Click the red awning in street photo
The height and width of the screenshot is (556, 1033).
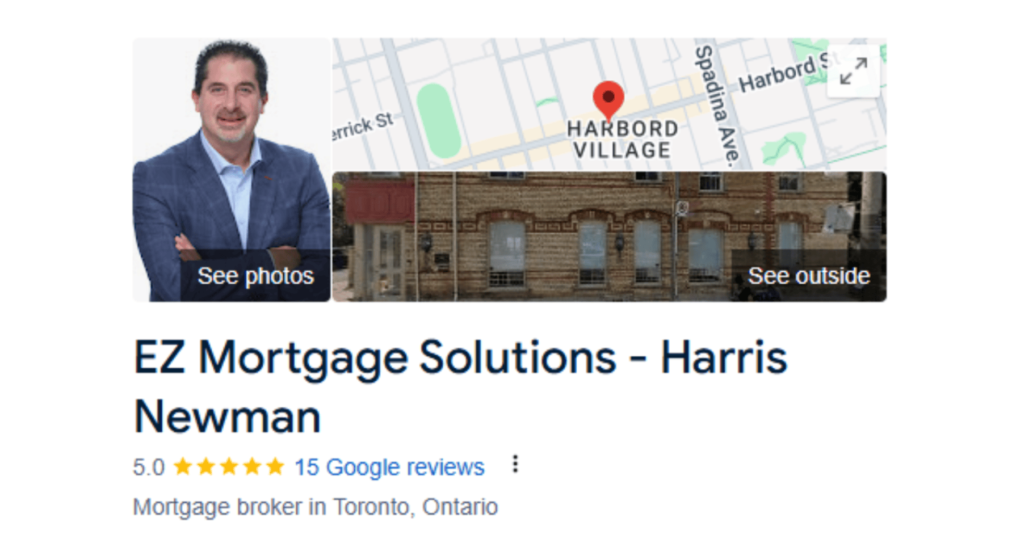[x=379, y=202]
